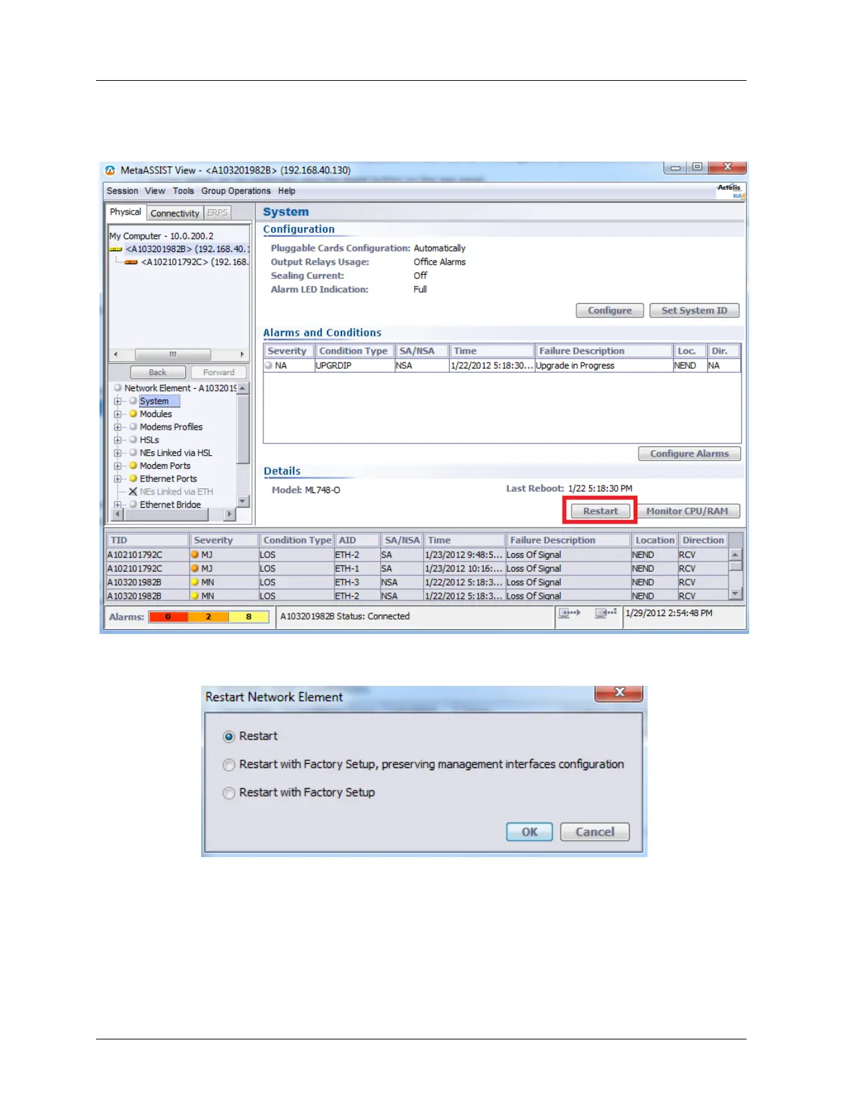Image resolution: width=846 pixels, height=1094 pixels.
Task: Click the Time column header in Alarms and Conditions
Action: click(491, 351)
